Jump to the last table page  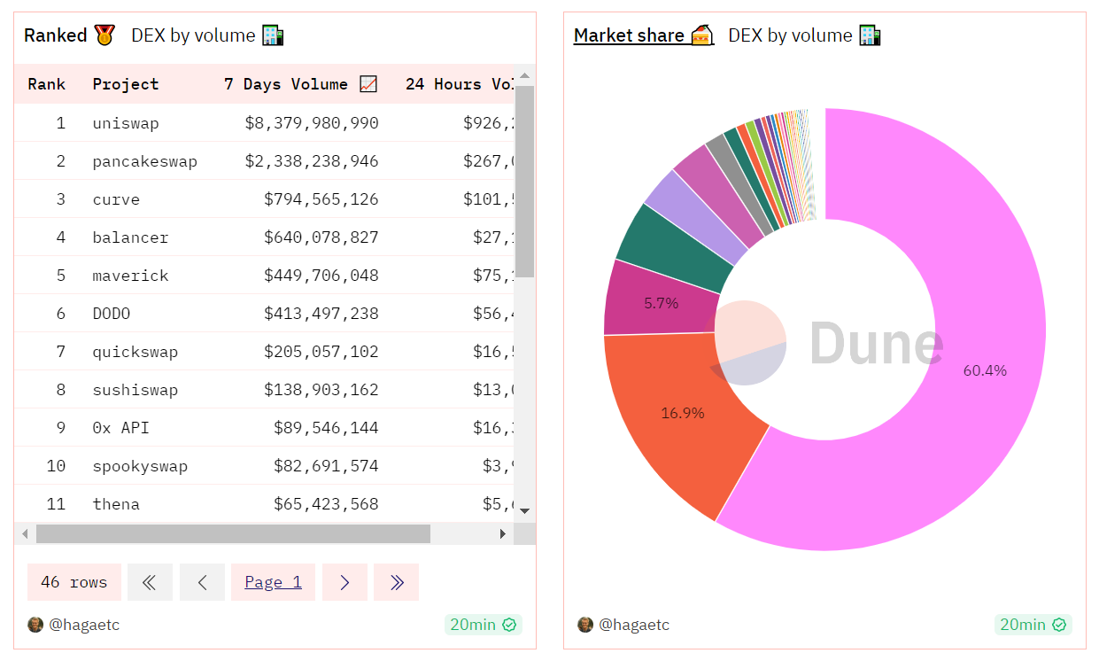click(396, 582)
